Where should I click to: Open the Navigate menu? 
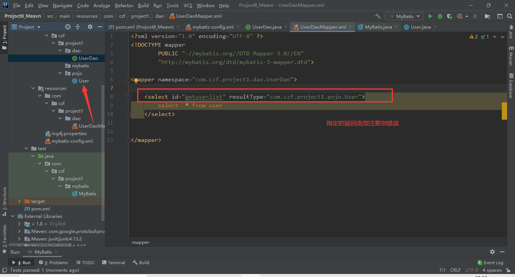tap(63, 5)
